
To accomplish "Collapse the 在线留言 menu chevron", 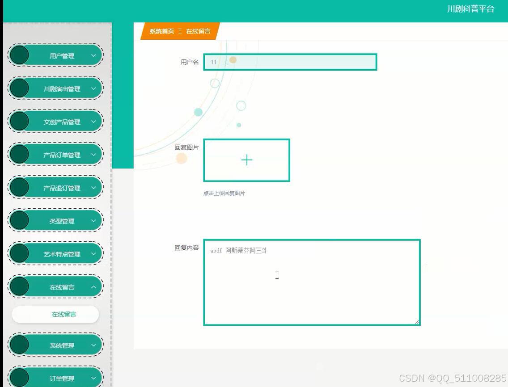I will point(93,286).
